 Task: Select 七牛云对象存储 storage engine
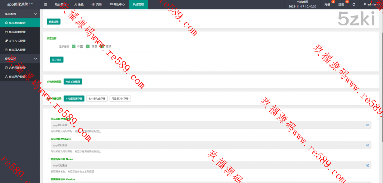97,99
